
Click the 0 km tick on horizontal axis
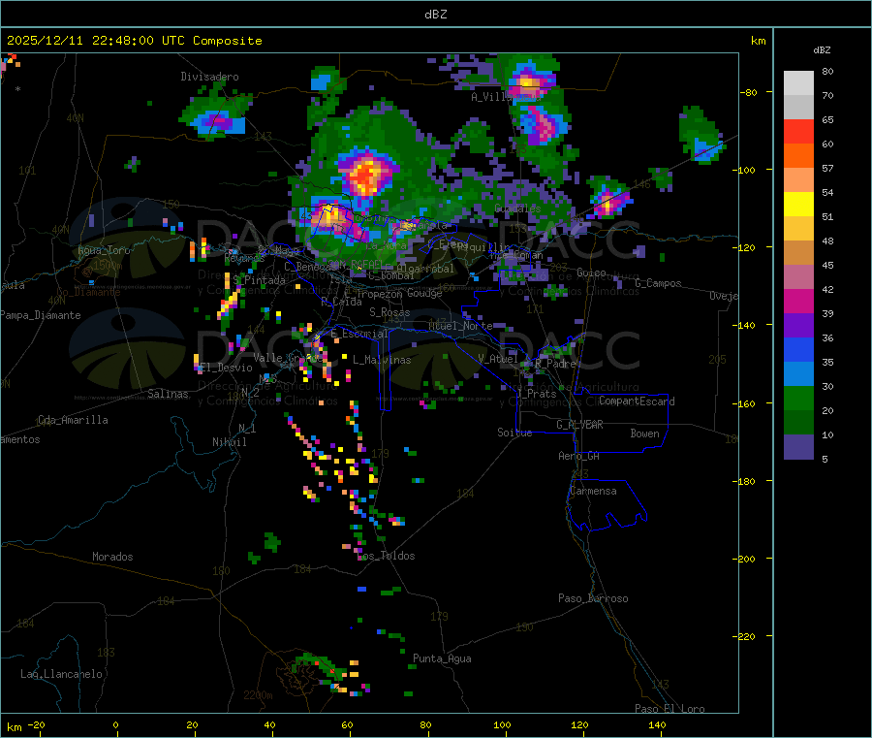[115, 724]
